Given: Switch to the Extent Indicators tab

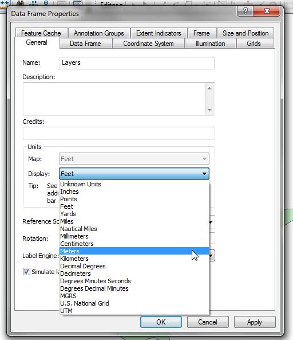Looking at the screenshot, I should point(159,33).
